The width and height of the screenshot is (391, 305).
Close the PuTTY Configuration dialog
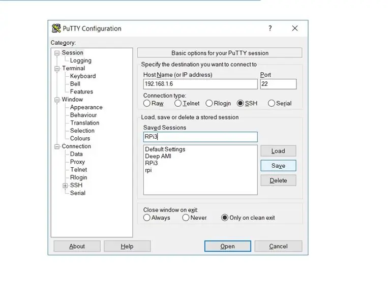point(295,28)
